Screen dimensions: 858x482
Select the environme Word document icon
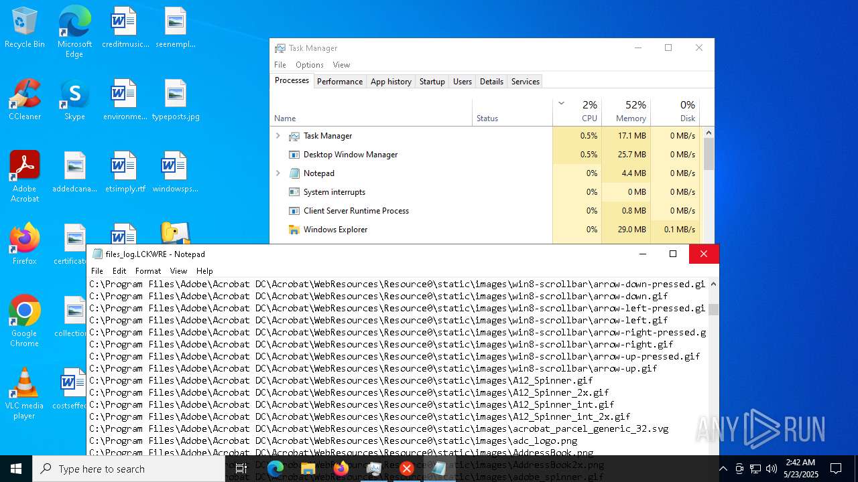[125, 100]
